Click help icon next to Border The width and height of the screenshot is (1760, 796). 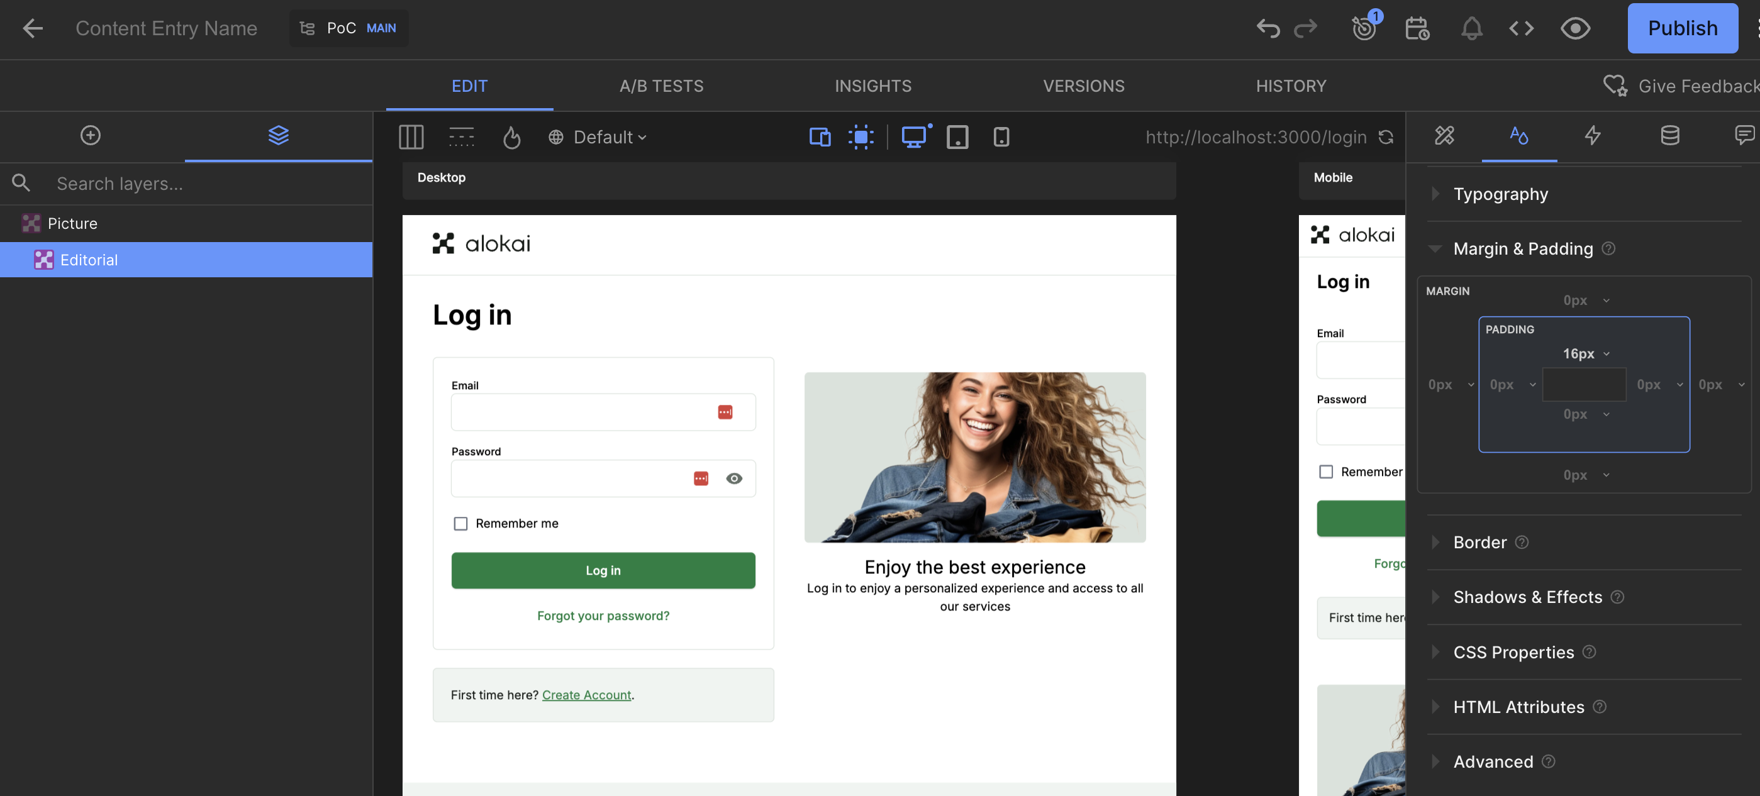point(1522,542)
